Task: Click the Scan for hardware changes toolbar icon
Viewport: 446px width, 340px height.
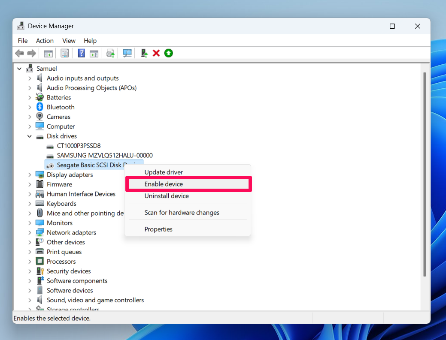Action: click(x=127, y=53)
